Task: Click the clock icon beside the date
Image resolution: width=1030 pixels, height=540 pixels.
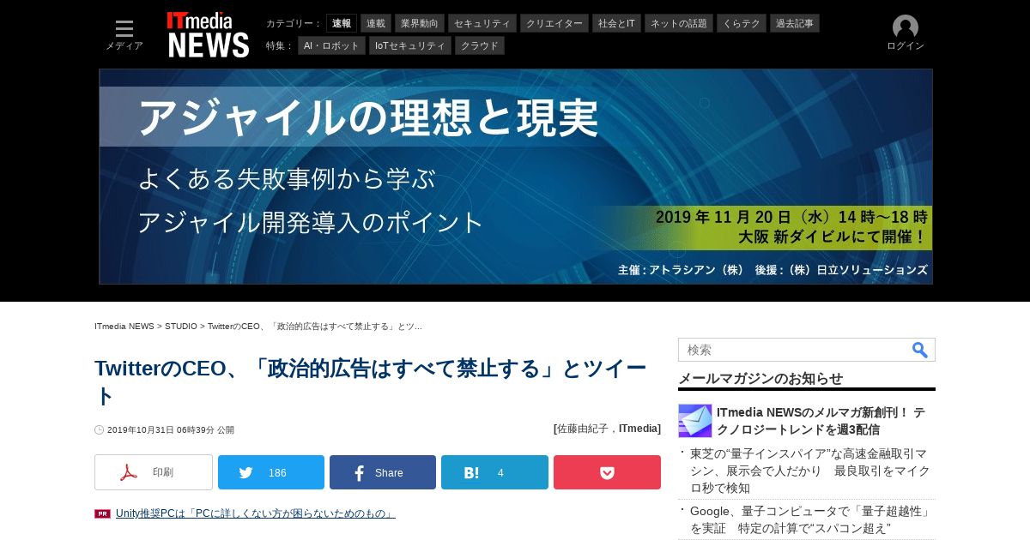Action: pyautogui.click(x=100, y=430)
